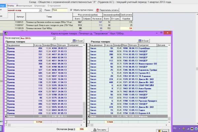The width and height of the screenshot is (198, 132).
Task: Click up arrow of Приход list scrollbar
Action: [84, 45]
